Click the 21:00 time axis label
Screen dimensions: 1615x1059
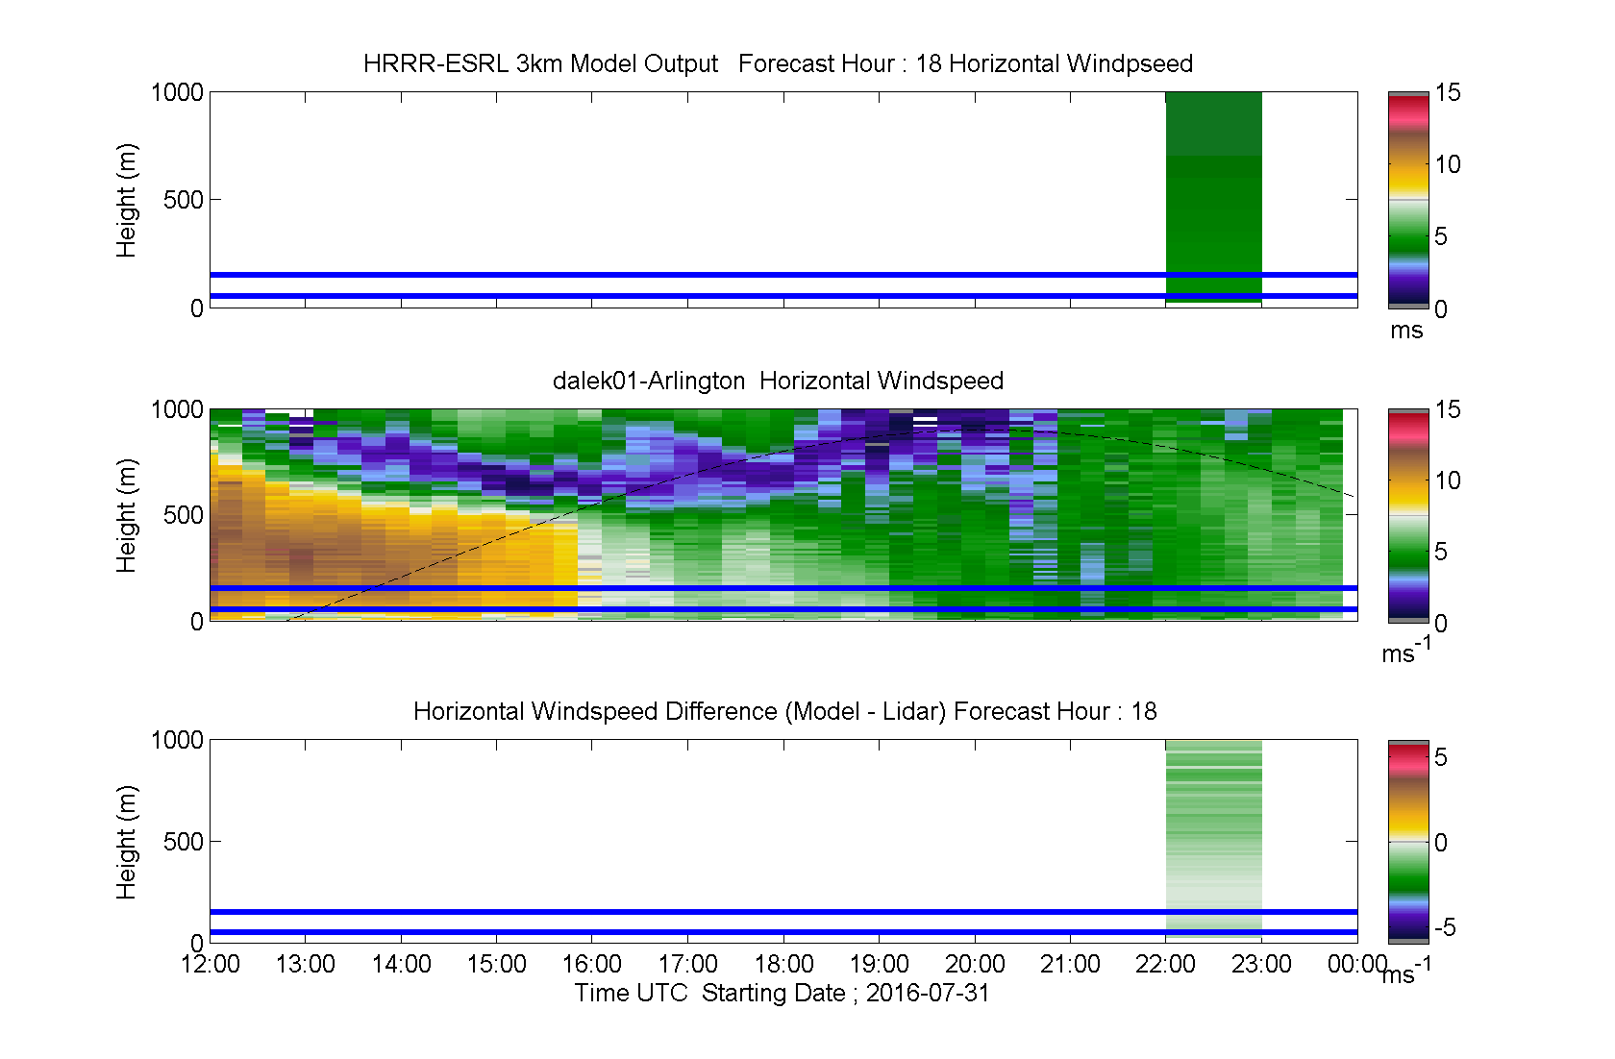point(1070,964)
